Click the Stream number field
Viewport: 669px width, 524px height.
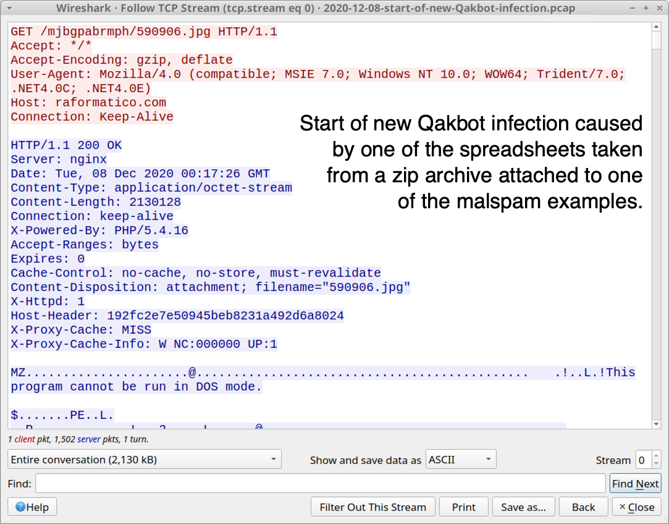tap(644, 460)
